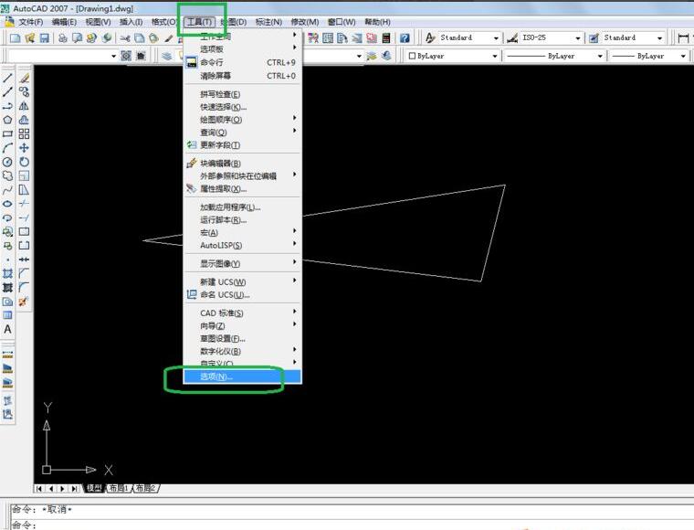Click the Plot printer icon
Viewport: 694px width, 530px height.
[63, 38]
